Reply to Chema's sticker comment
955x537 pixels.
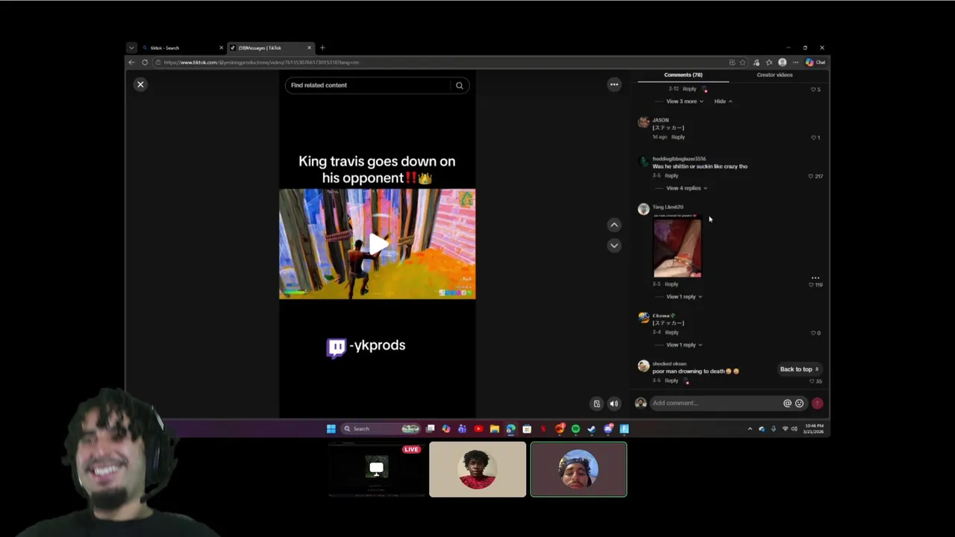[x=671, y=333]
